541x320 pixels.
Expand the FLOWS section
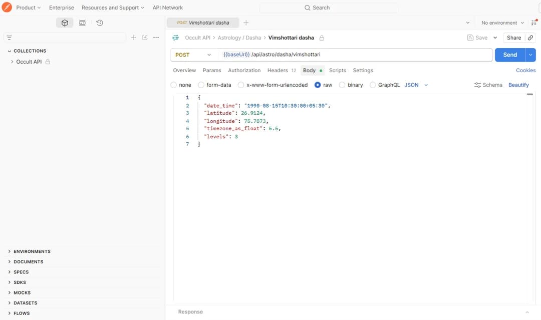point(10,313)
